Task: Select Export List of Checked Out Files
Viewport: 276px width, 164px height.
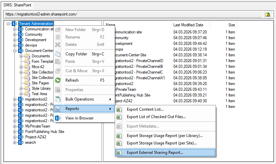Action: click(165, 117)
